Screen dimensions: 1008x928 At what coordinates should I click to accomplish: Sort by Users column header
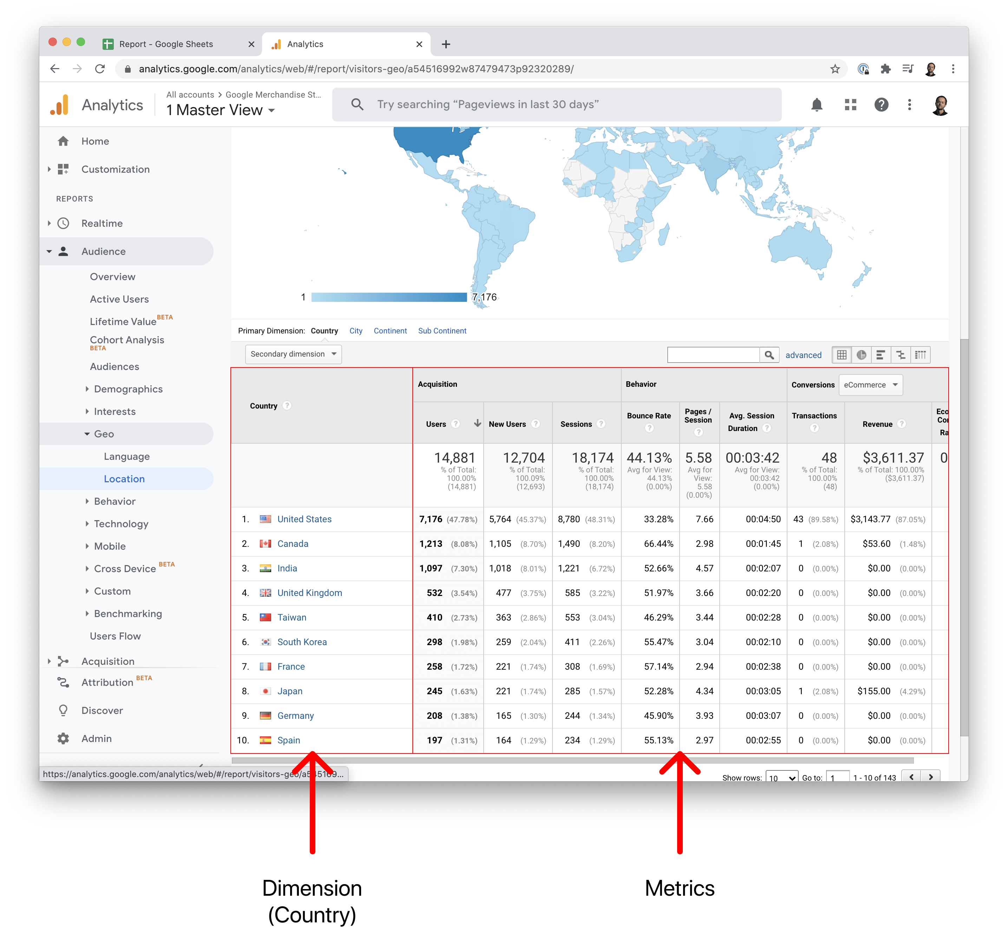tap(436, 424)
